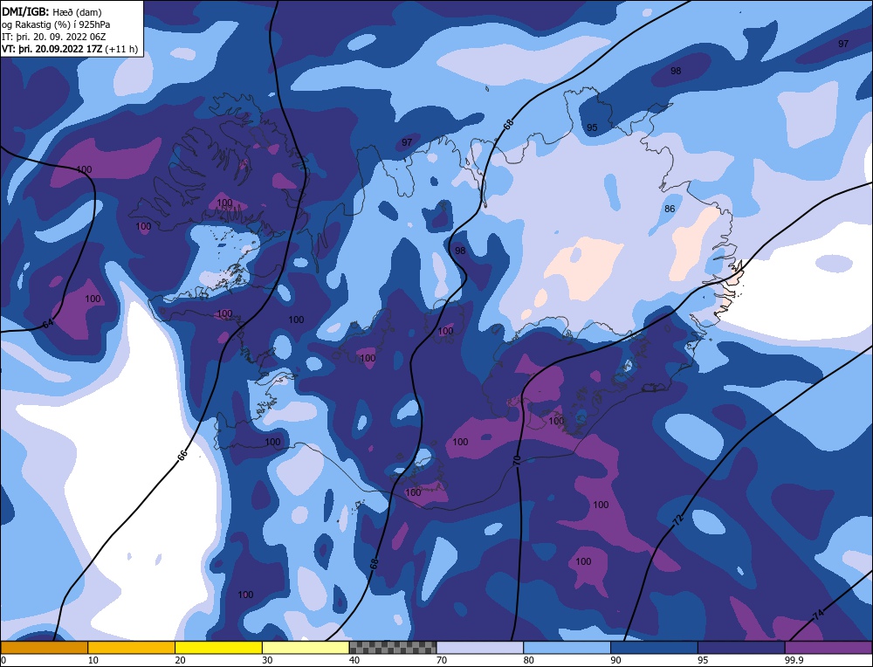The height and width of the screenshot is (667, 873).
Task: Select the initial time "IT: þri. 20. 09. 2022 06Z"
Action: click(x=54, y=37)
